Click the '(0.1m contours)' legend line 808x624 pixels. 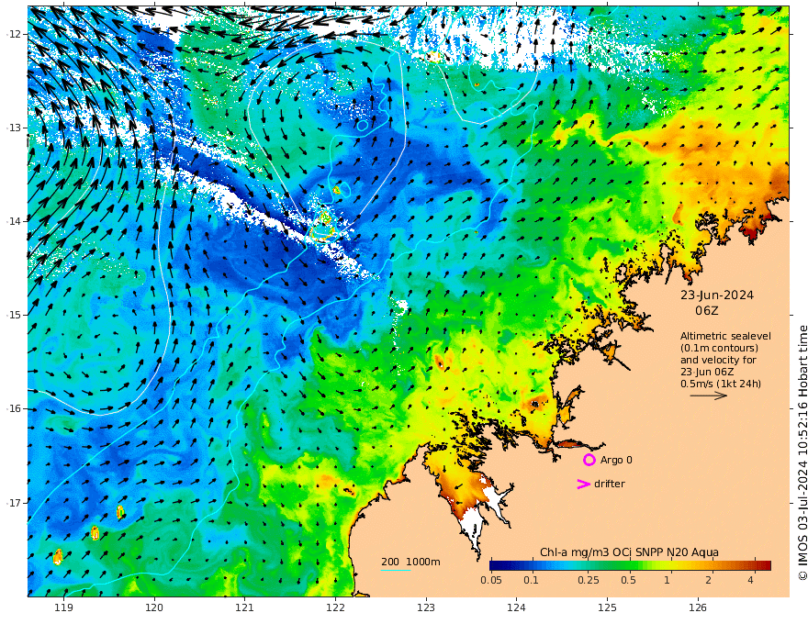click(719, 349)
